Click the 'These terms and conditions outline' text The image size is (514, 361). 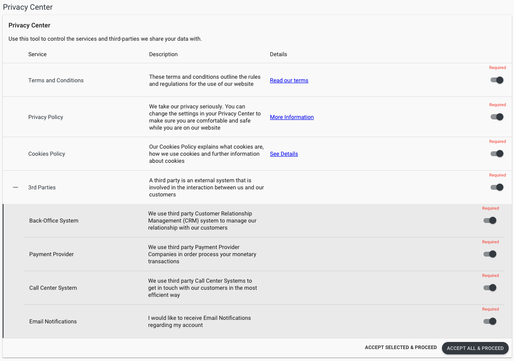click(x=205, y=81)
